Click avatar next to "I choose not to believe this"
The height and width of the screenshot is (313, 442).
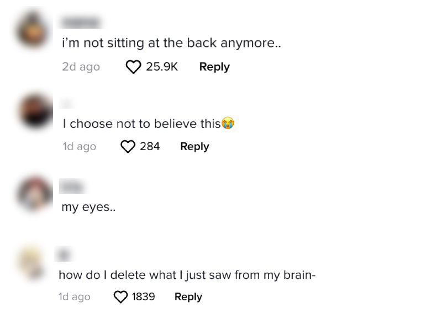tap(35, 111)
